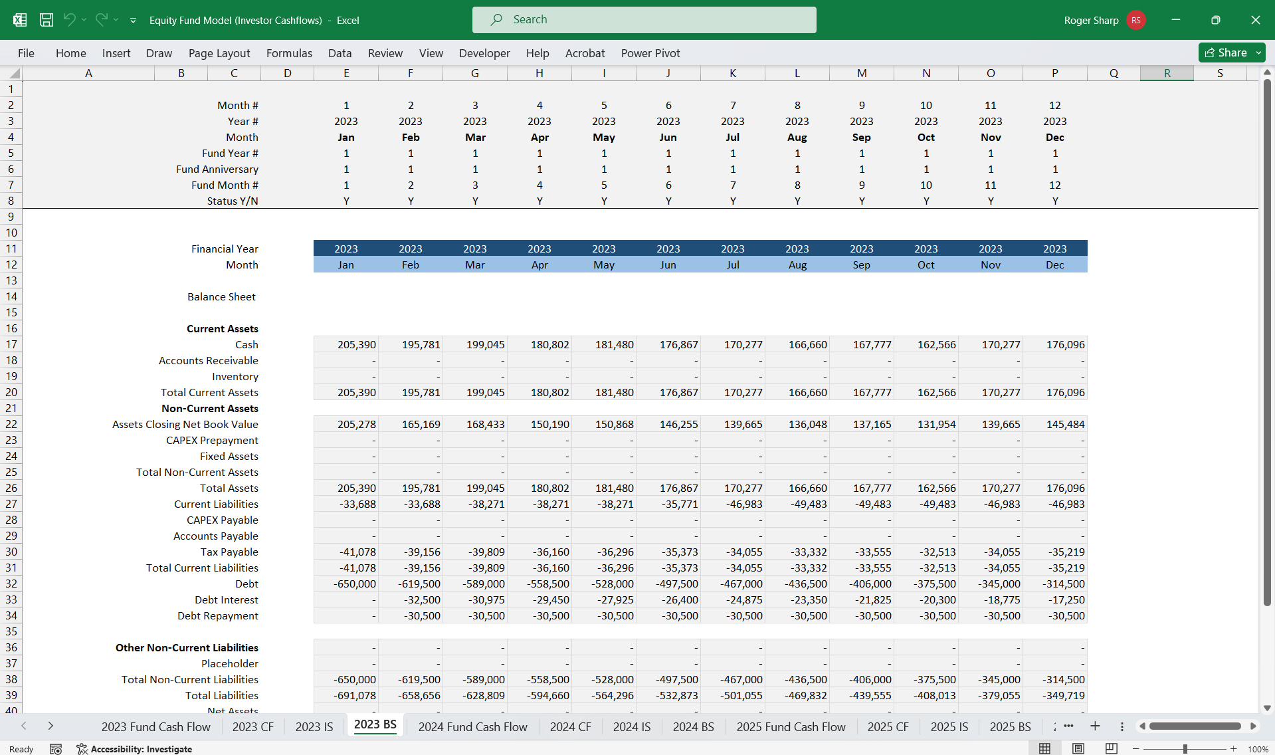This screenshot has width=1275, height=755.
Task: Add a new sheet with plus icon
Action: click(x=1095, y=726)
